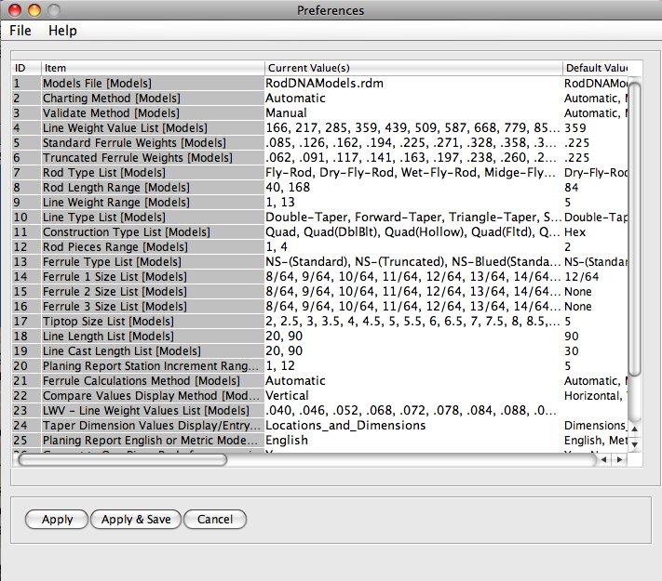Select Rod Length Range [Models] item
Viewport: 662px width, 581px height.
point(153,187)
